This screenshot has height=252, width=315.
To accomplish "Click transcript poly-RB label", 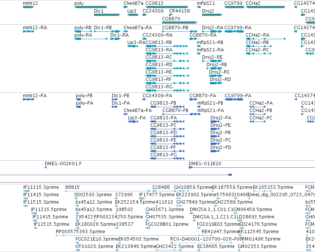I will point(83,27).
